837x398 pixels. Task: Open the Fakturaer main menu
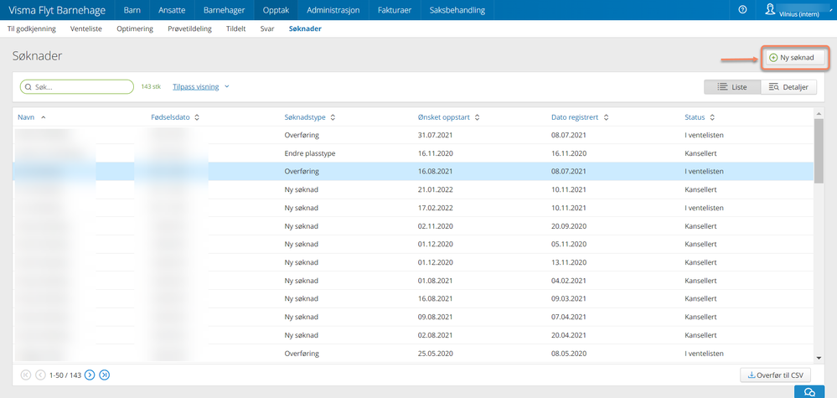coord(395,10)
